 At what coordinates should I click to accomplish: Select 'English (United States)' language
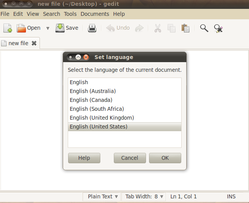(x=125, y=127)
